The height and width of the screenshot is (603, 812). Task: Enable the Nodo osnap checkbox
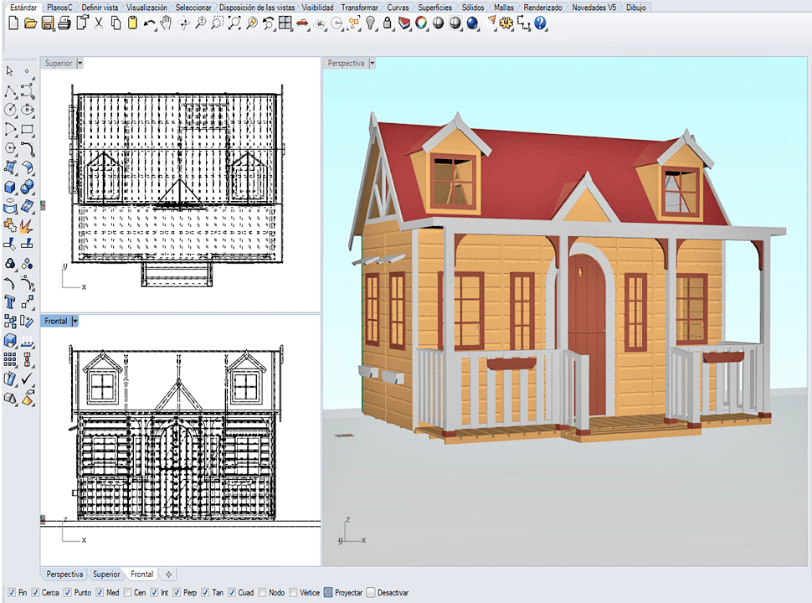pyautogui.click(x=262, y=593)
